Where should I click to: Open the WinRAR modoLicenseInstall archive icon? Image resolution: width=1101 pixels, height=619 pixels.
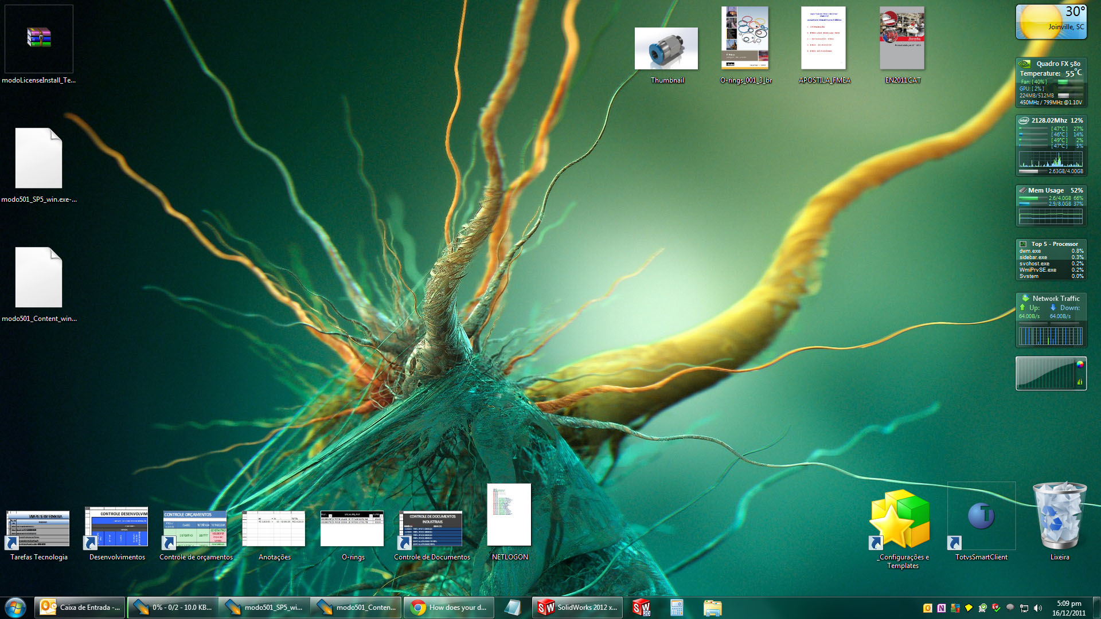pos(39,38)
